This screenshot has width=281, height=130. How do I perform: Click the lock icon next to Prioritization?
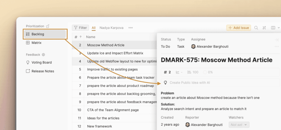[x=48, y=26]
